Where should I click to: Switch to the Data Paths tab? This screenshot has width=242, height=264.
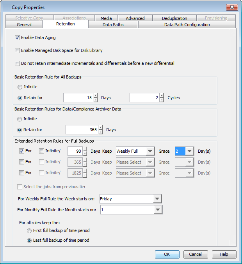[113, 25]
